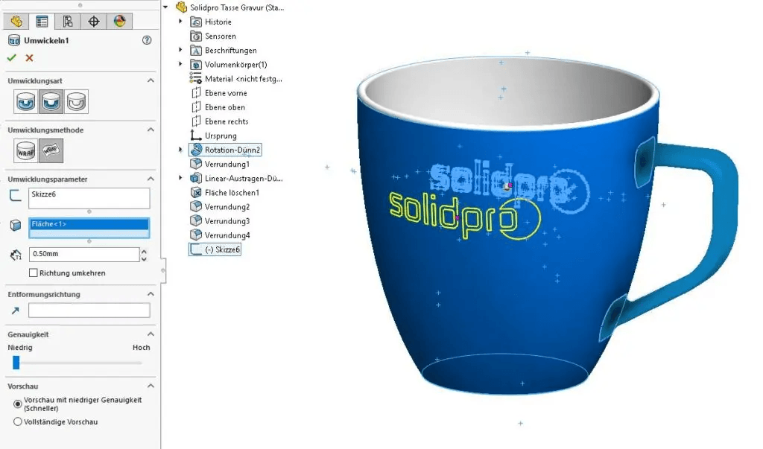
Task: Select the scribe wrap type icon
Action: point(75,101)
